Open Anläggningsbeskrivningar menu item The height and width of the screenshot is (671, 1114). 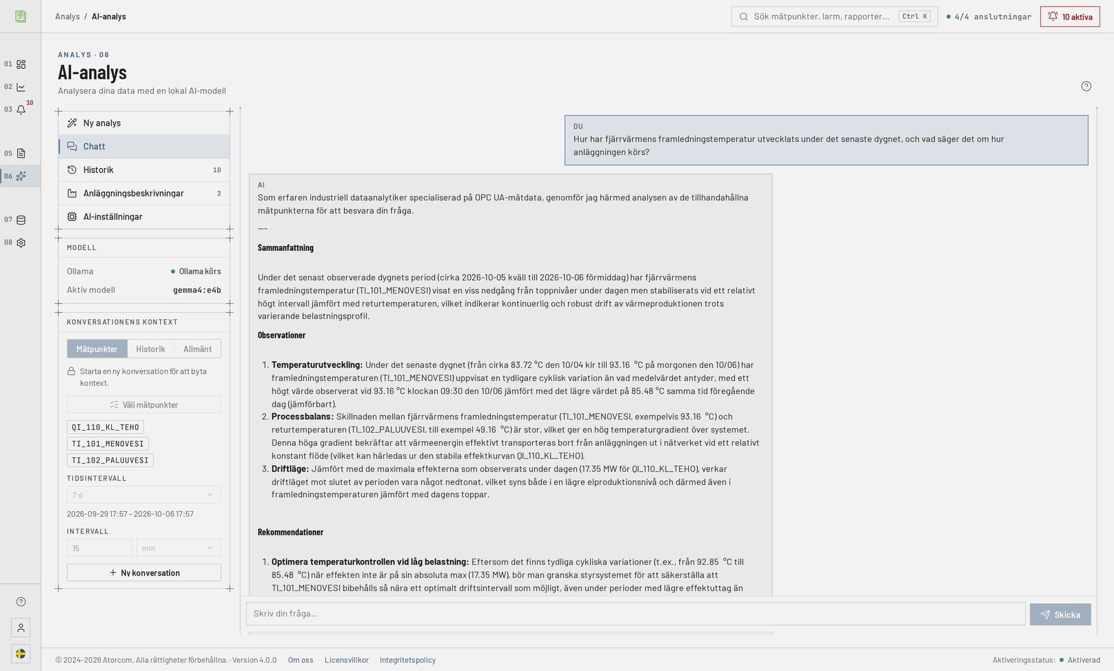click(x=144, y=193)
